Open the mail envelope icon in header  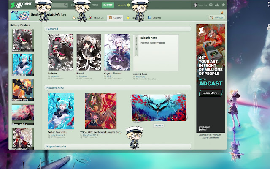pos(211,5)
